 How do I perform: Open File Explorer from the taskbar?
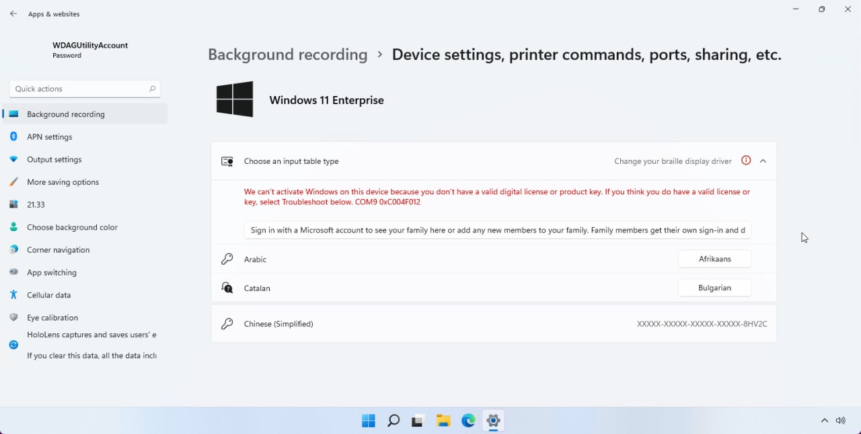pos(443,421)
